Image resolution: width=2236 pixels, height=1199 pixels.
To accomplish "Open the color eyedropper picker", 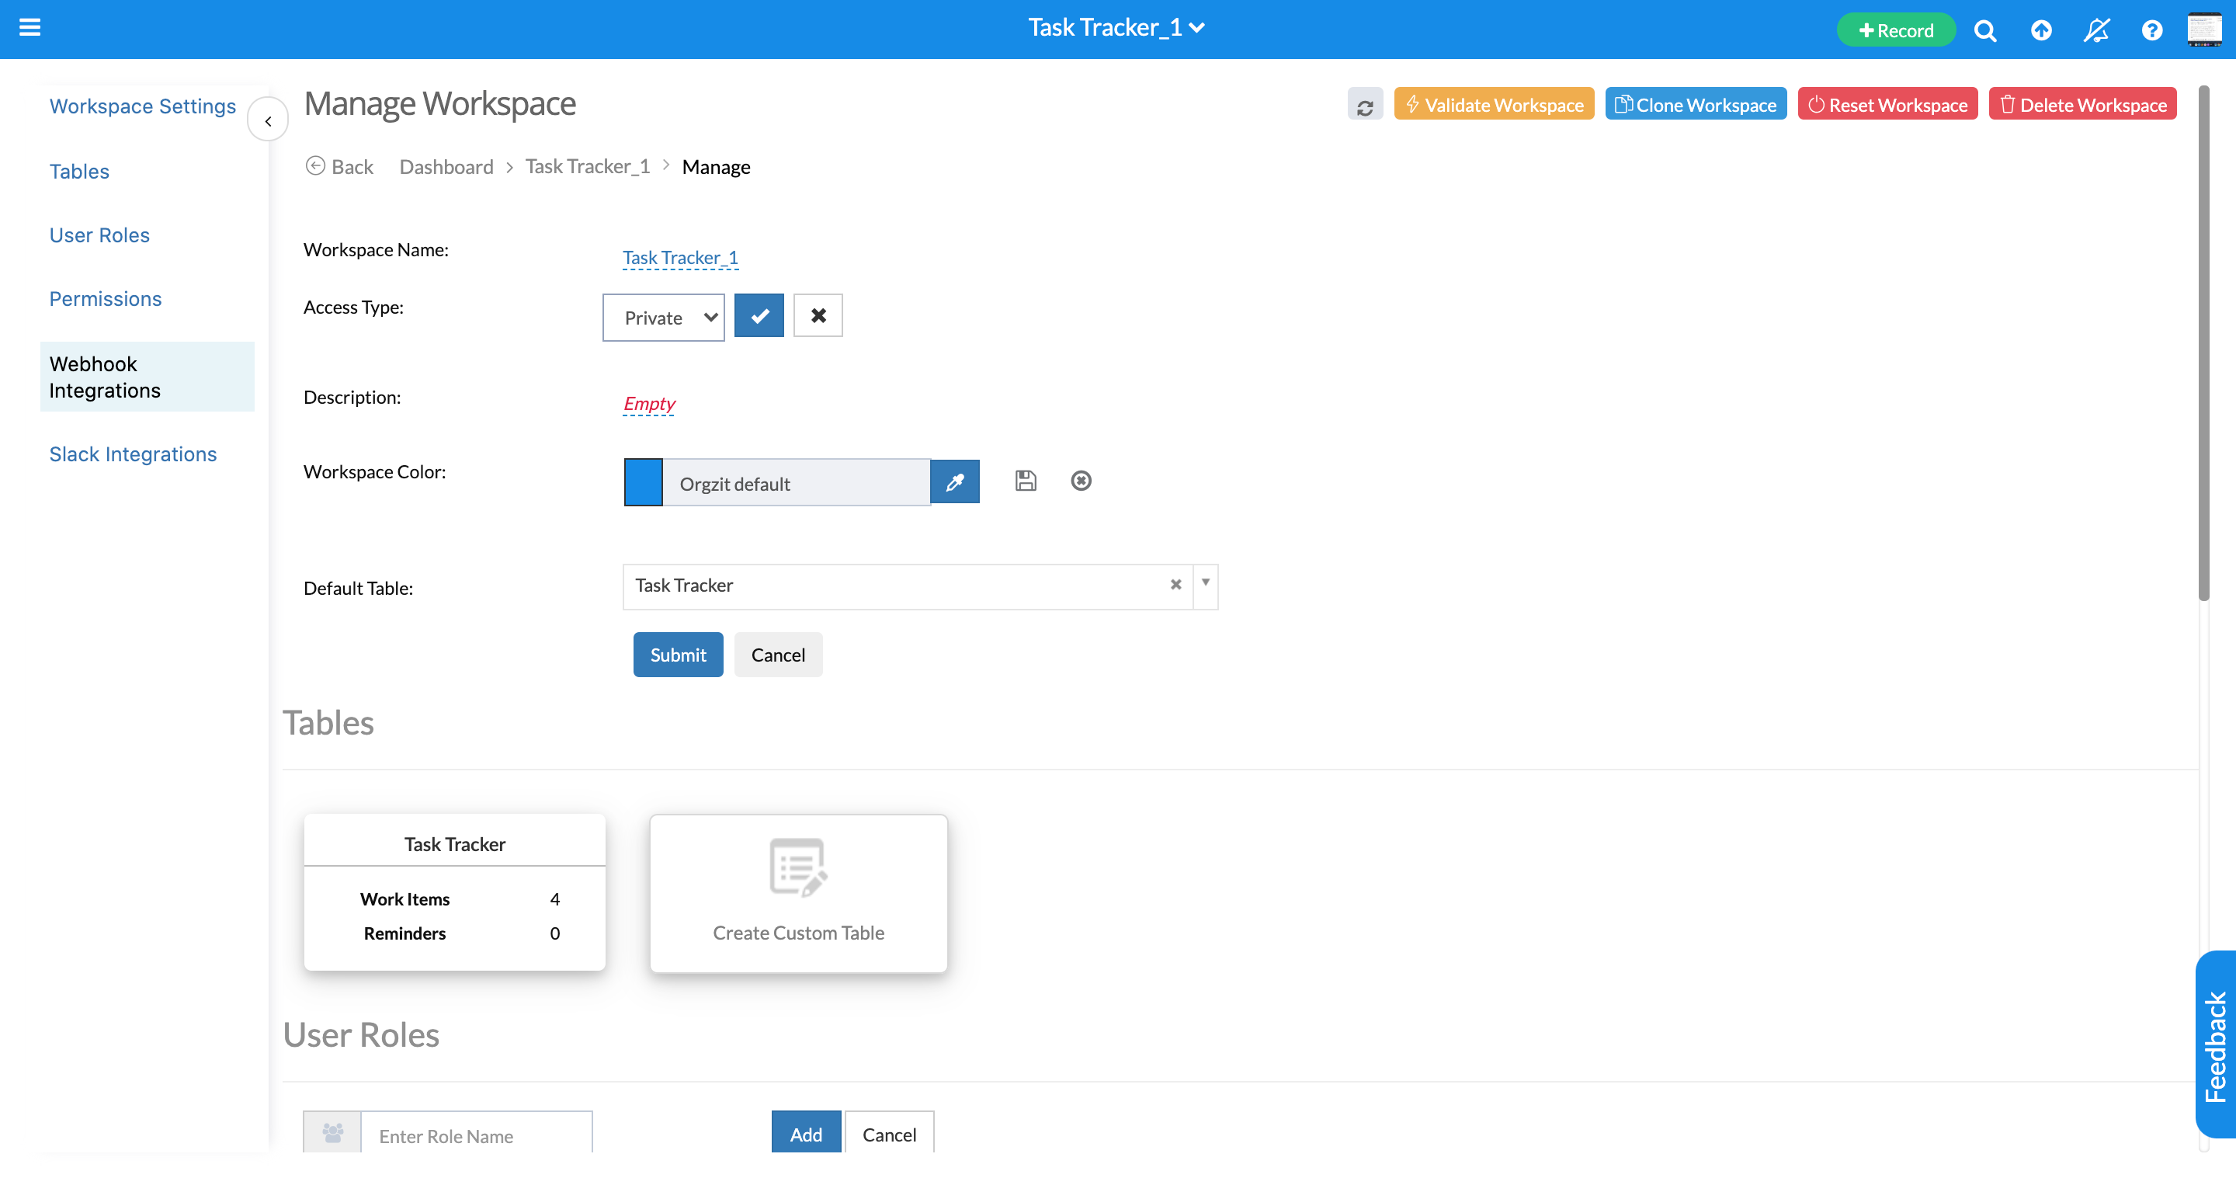I will click(955, 482).
